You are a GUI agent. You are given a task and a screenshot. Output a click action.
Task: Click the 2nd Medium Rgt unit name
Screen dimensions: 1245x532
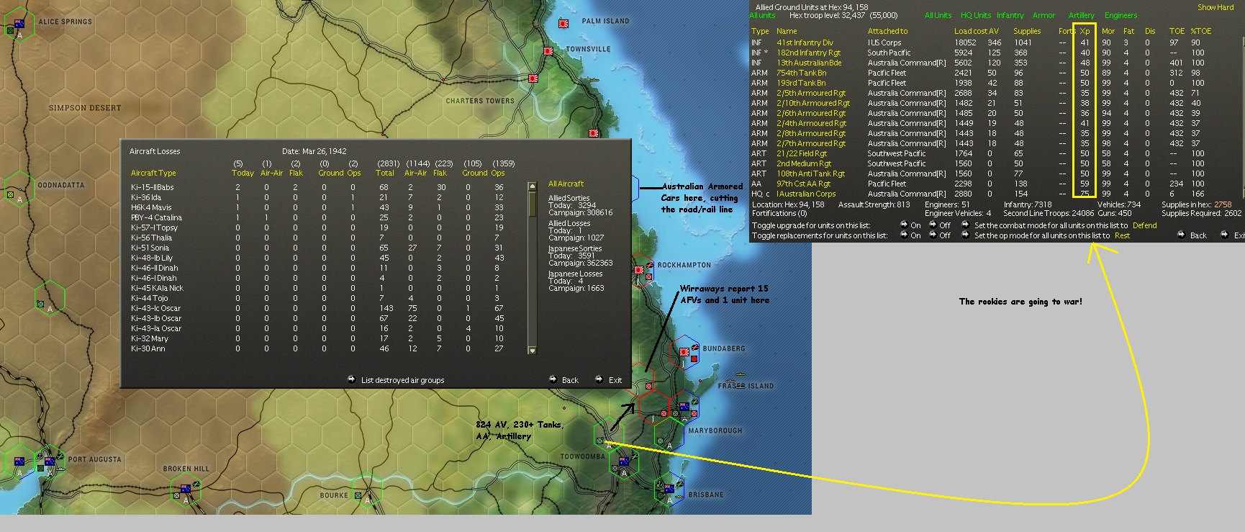[804, 163]
